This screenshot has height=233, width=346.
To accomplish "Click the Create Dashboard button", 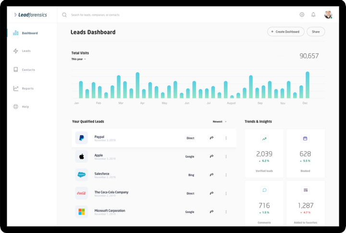I will 285,32.
